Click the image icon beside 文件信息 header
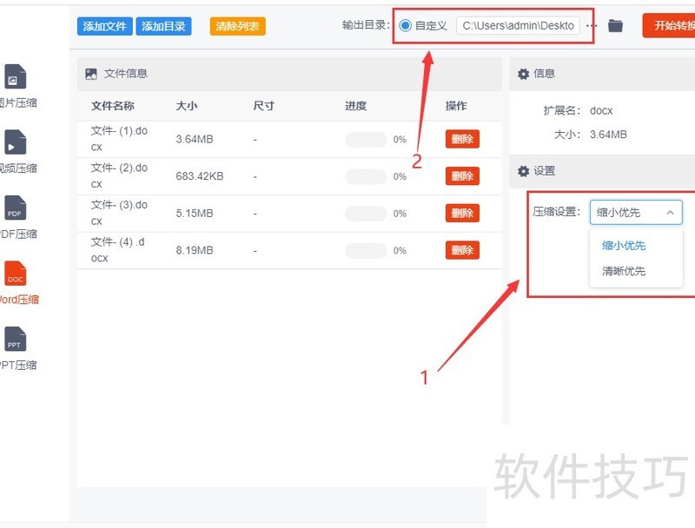 click(92, 73)
